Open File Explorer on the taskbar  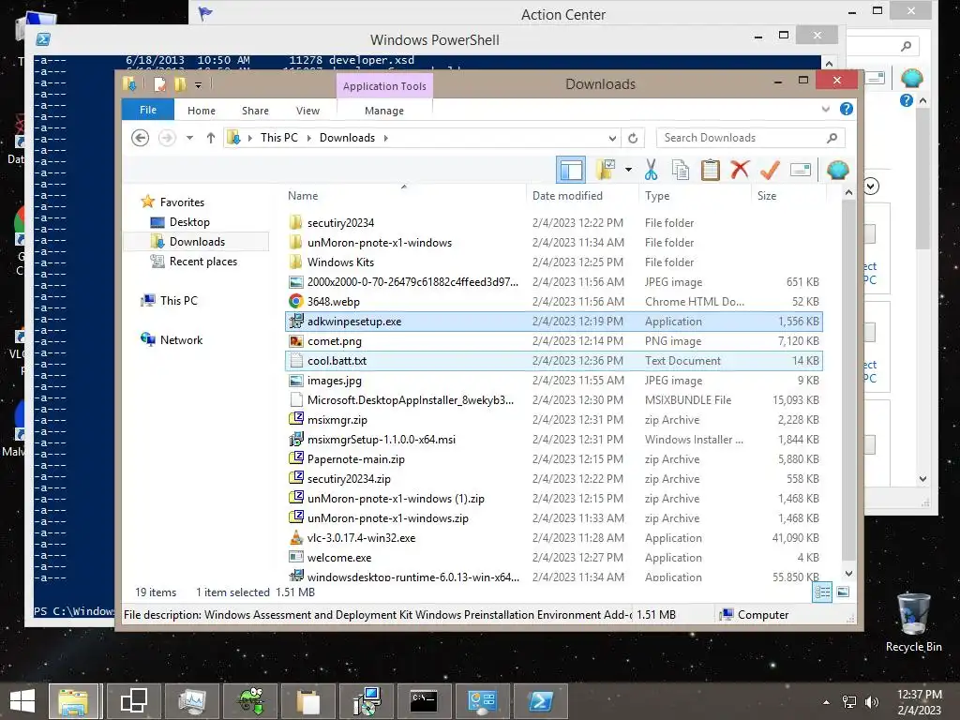click(x=73, y=701)
